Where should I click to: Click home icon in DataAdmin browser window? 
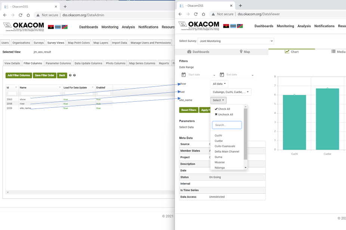click(x=28, y=15)
